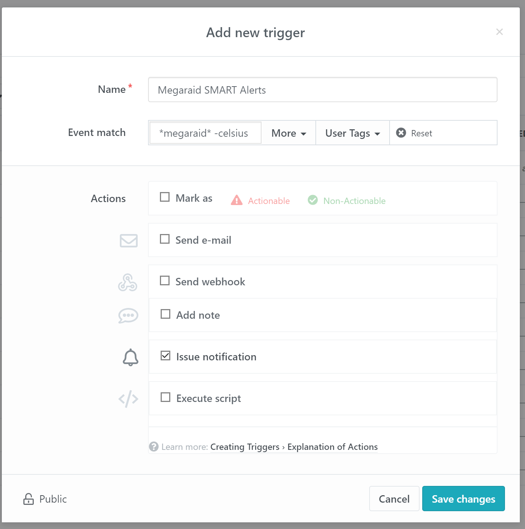Image resolution: width=525 pixels, height=529 pixels.
Task: Click the Non-Actionable green checkmark icon
Action: (x=312, y=200)
